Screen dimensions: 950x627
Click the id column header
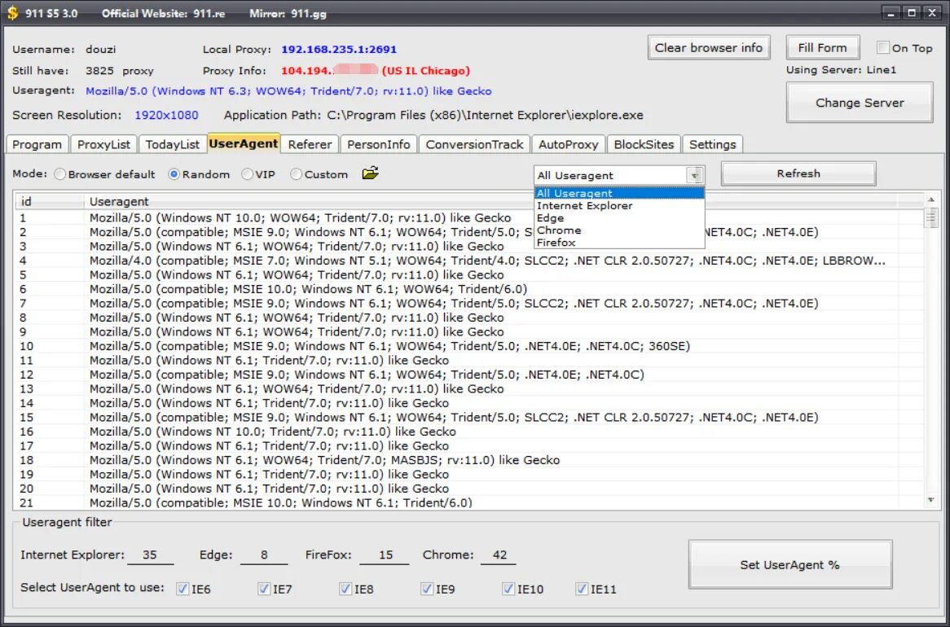tap(50, 201)
